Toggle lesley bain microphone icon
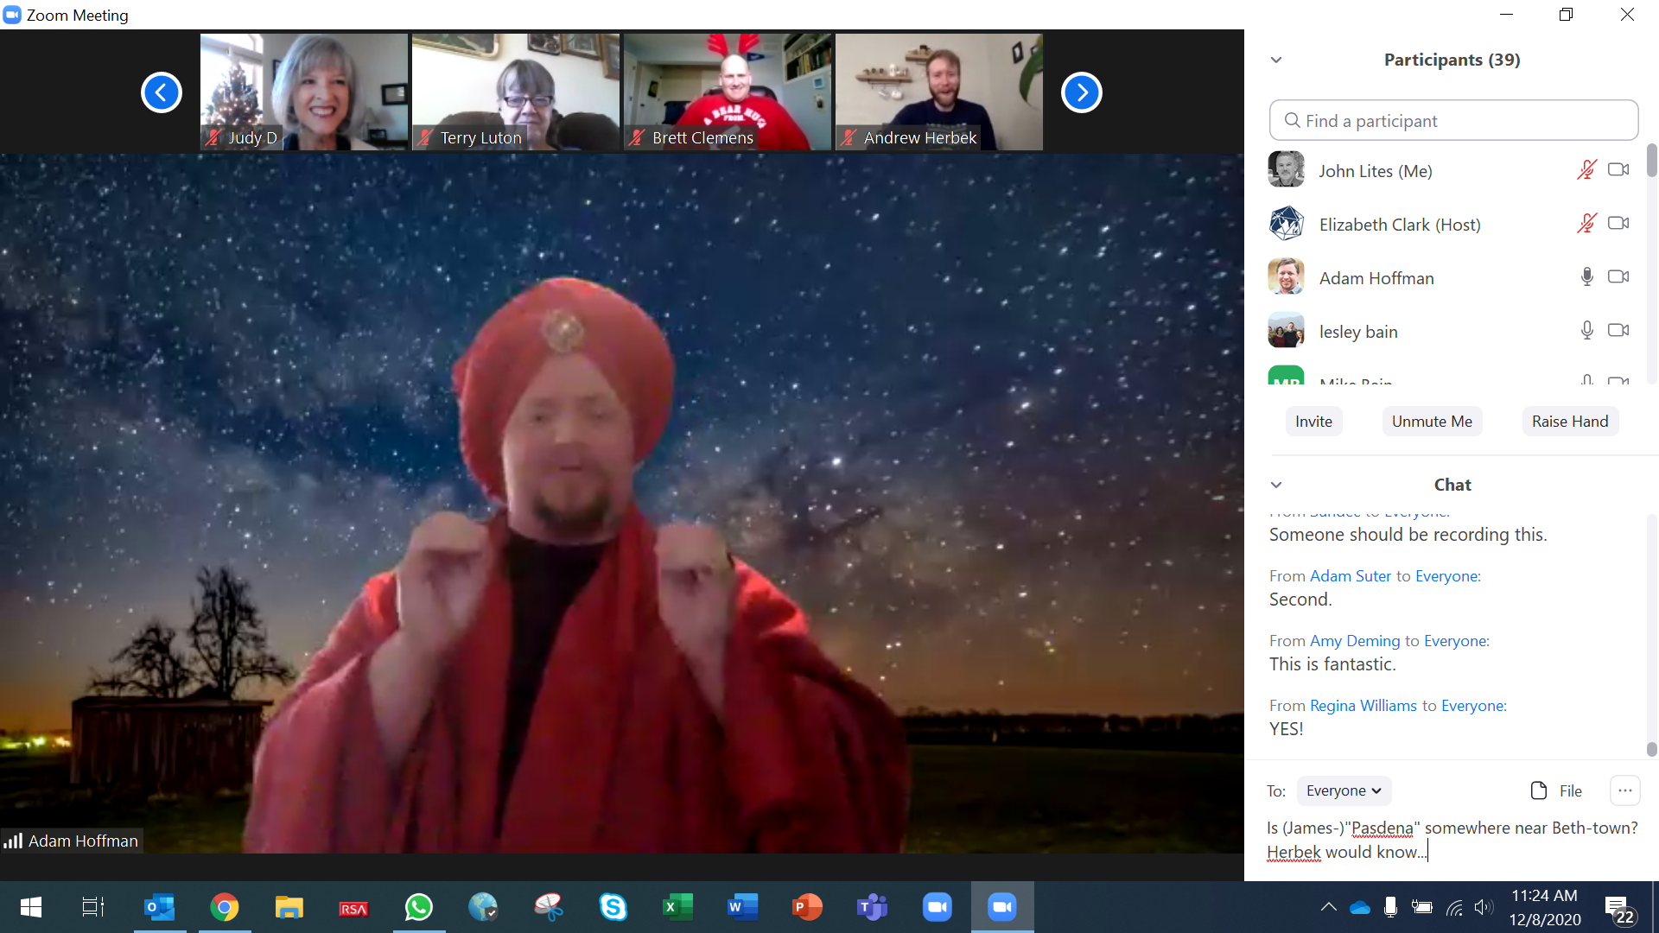 (x=1586, y=330)
